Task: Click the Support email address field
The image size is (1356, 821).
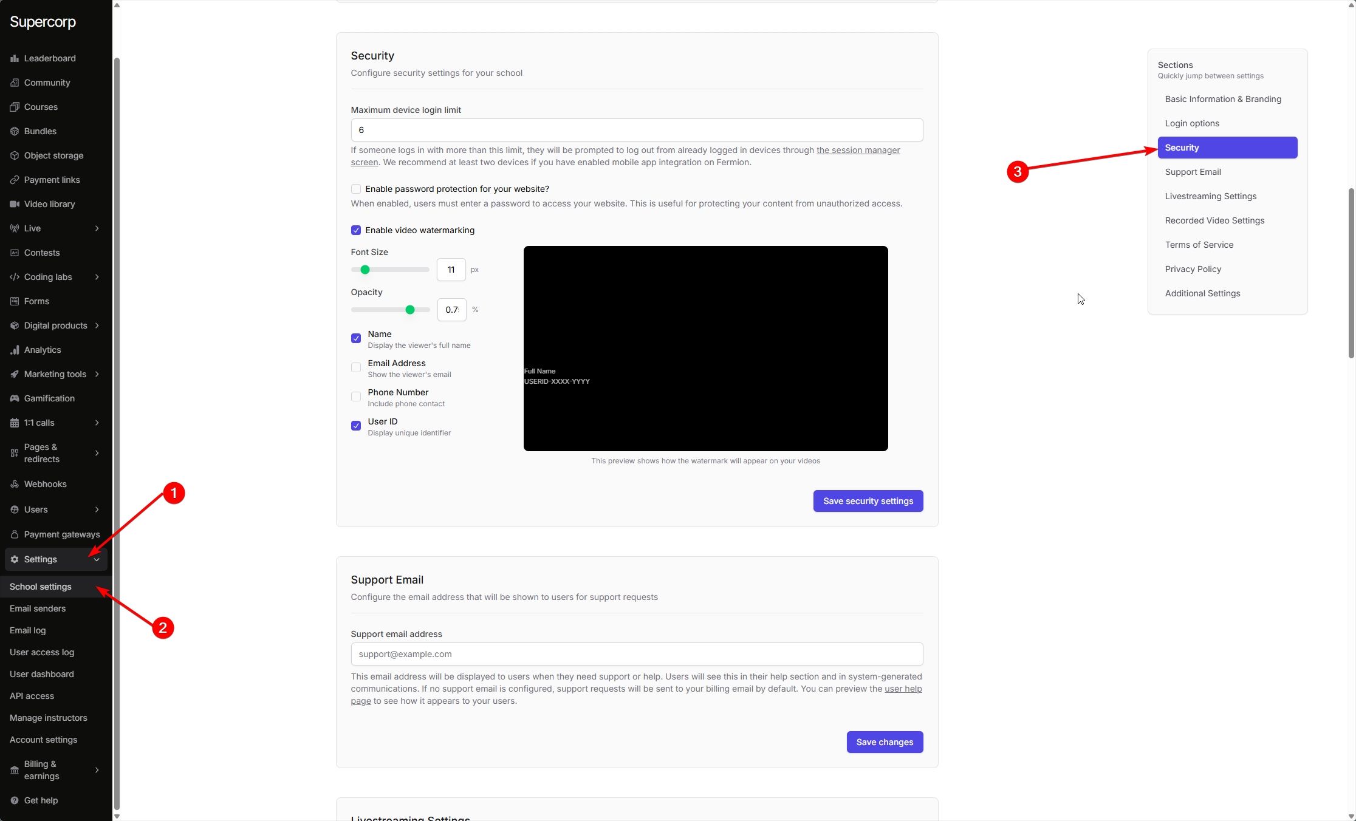Action: coord(637,654)
